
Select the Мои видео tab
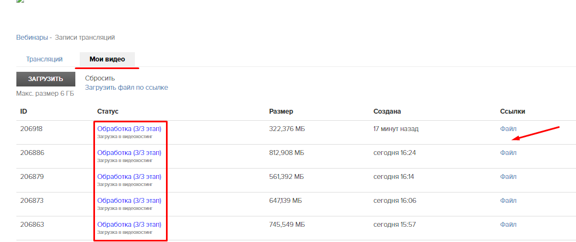107,59
